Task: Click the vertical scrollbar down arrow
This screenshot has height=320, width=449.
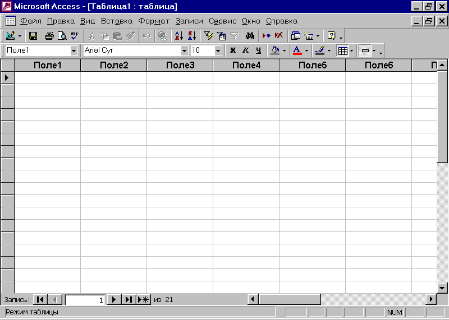Action: click(442, 288)
